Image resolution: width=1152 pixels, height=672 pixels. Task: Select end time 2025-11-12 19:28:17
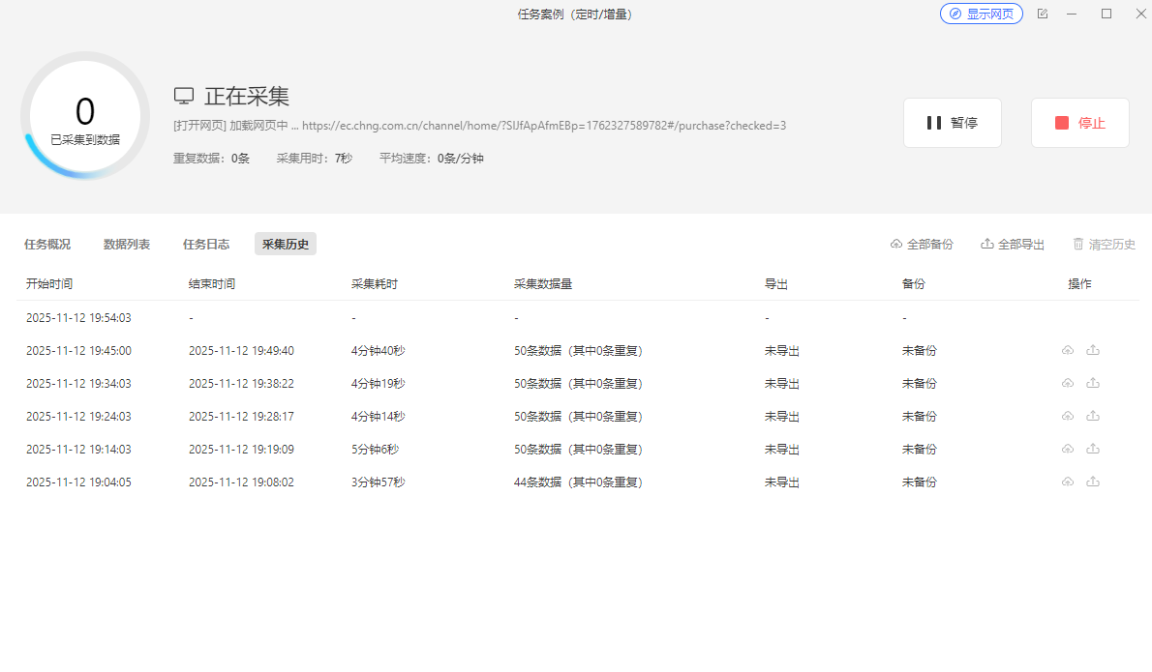[x=242, y=417]
